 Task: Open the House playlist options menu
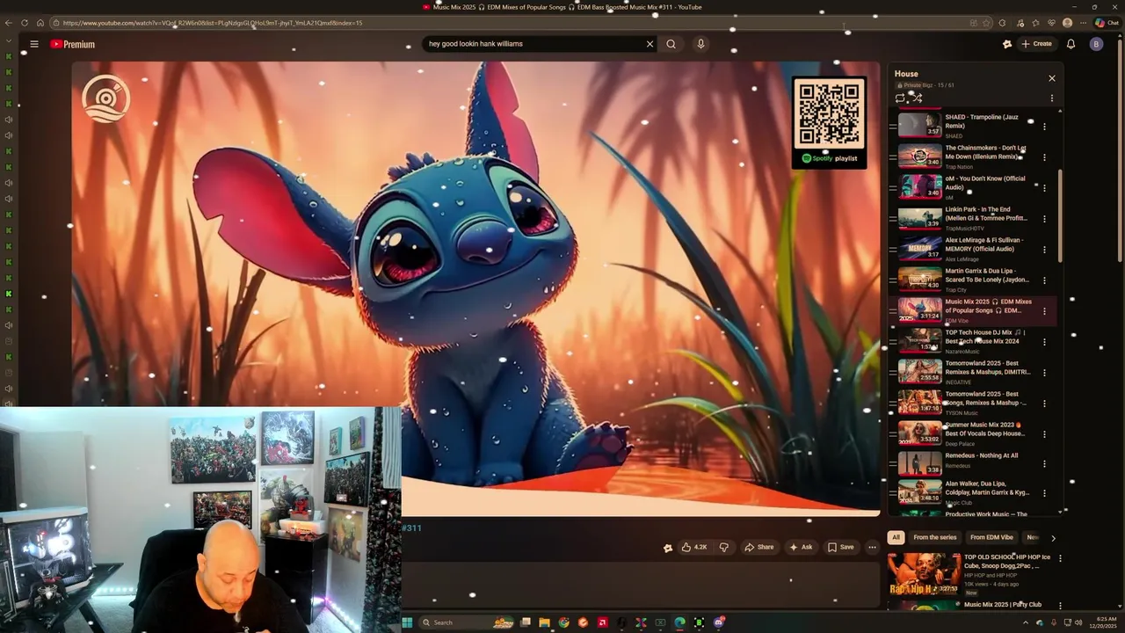click(1051, 98)
